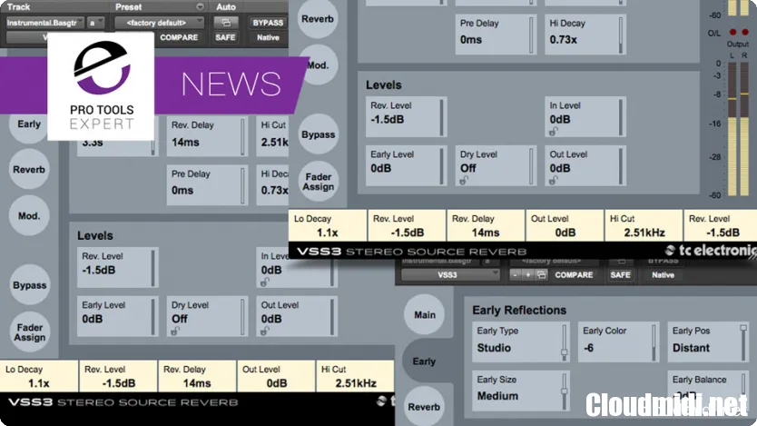
Task: Switch to the Main tab
Action: click(x=424, y=315)
